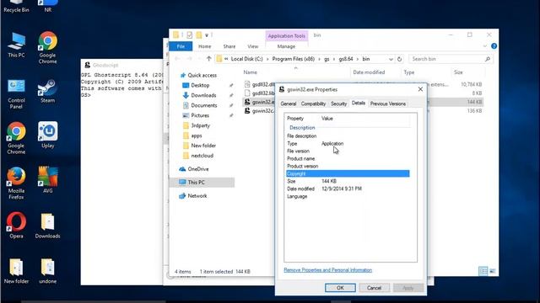Open the Downloads folder on the desktop
Screen dimensions: 540x303
[x=47, y=226]
